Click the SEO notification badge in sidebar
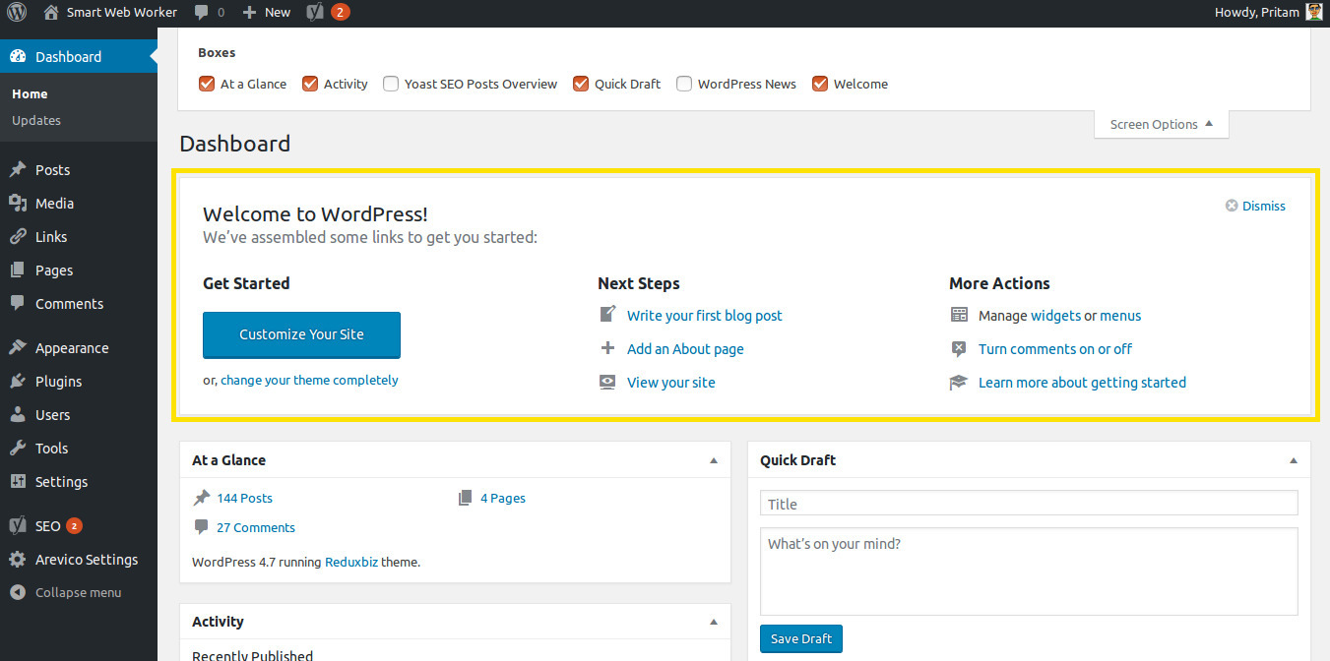Image resolution: width=1330 pixels, height=661 pixels. point(74,526)
